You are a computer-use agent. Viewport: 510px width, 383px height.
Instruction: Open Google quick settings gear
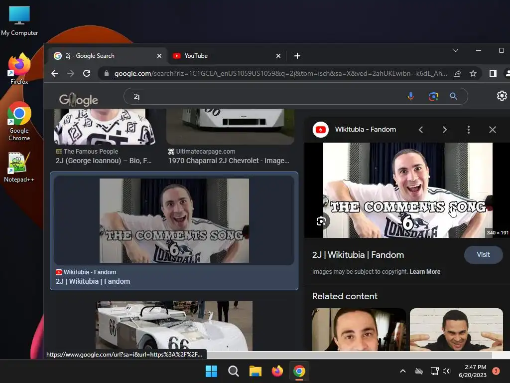pos(502,96)
